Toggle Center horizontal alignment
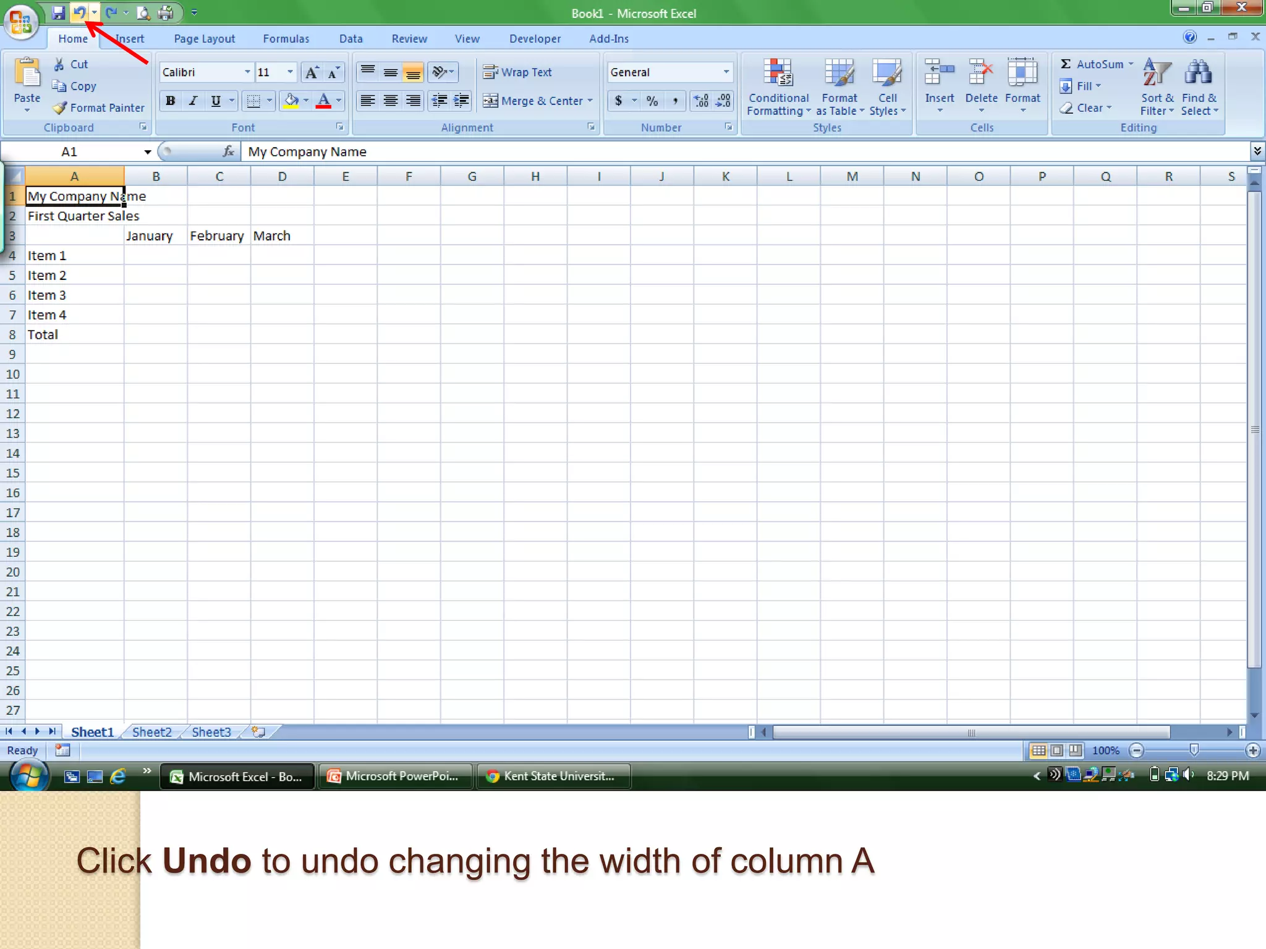Image resolution: width=1266 pixels, height=949 pixels. coord(390,101)
